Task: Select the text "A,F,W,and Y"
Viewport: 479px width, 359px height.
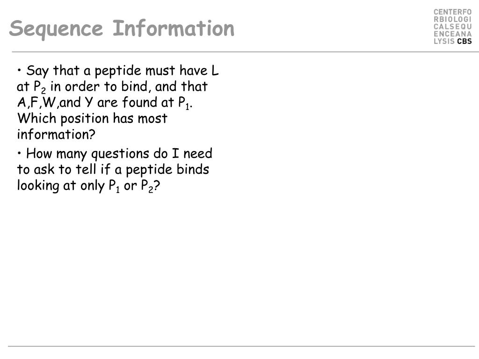Action: pos(55,102)
